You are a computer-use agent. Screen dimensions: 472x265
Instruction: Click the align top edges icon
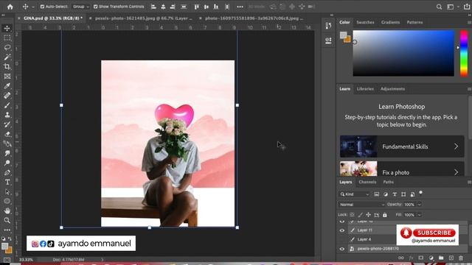pyautogui.click(x=197, y=7)
